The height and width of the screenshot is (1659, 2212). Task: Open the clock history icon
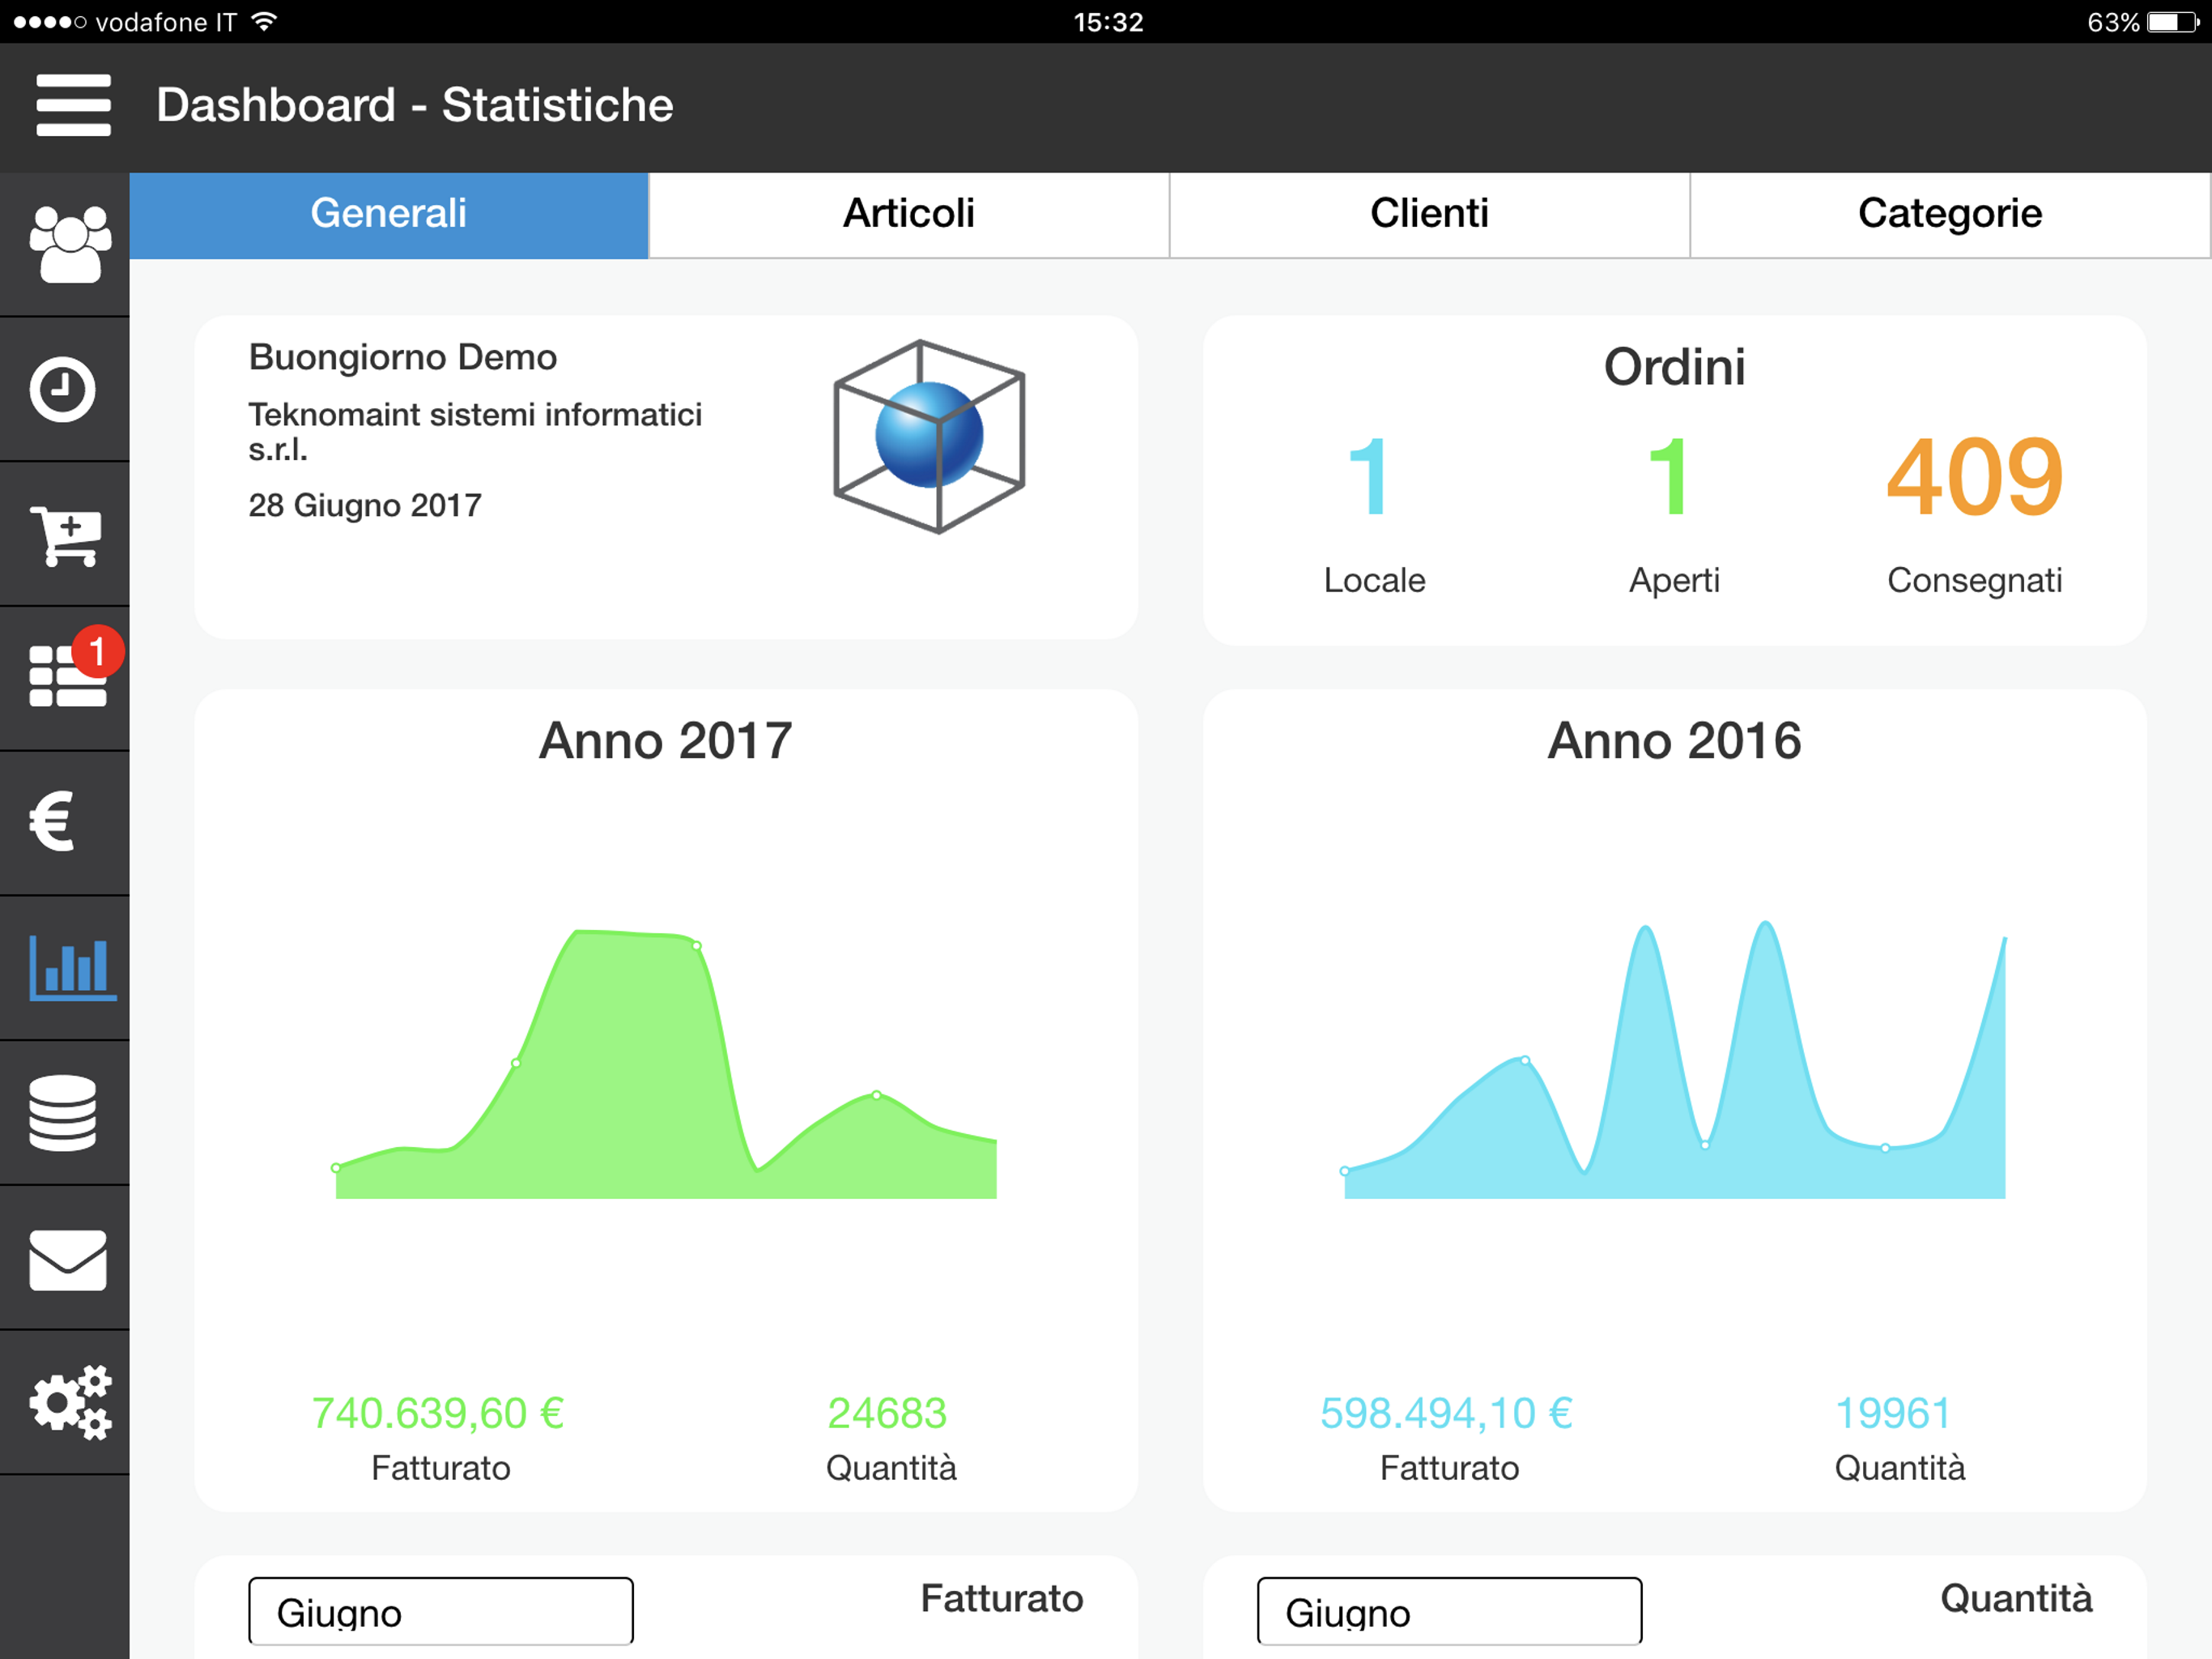point(62,390)
